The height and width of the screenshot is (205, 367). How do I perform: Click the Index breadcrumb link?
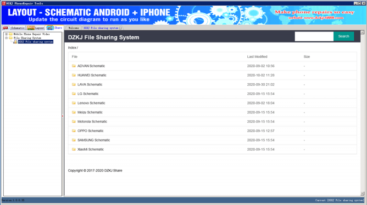click(x=72, y=48)
